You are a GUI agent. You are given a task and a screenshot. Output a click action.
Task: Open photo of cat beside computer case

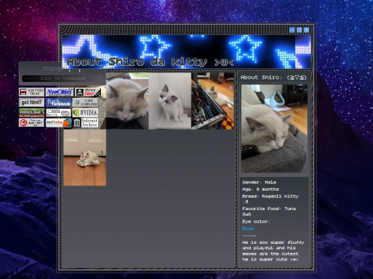[213, 101]
